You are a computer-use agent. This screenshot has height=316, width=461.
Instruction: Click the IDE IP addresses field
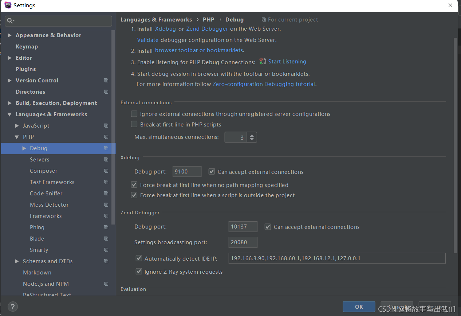[x=337, y=258]
